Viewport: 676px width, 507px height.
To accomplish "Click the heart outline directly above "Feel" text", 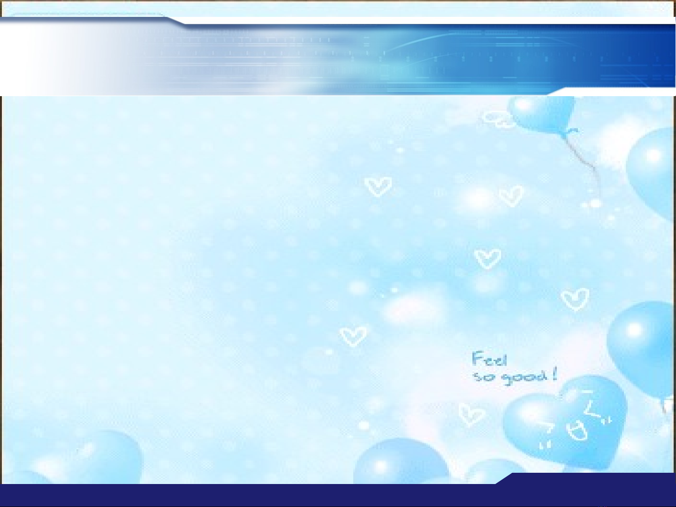I will coord(487,258).
